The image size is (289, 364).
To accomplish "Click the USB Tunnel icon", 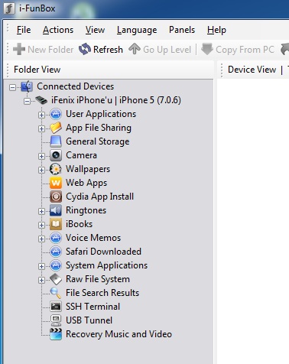I will click(x=56, y=320).
